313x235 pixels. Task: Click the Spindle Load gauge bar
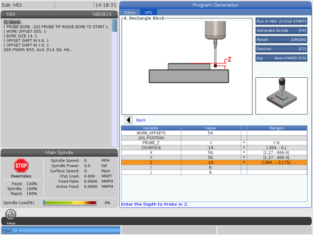[x=70, y=203]
